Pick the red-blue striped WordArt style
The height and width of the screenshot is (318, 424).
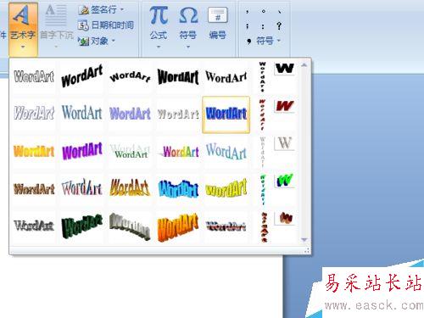click(226, 226)
